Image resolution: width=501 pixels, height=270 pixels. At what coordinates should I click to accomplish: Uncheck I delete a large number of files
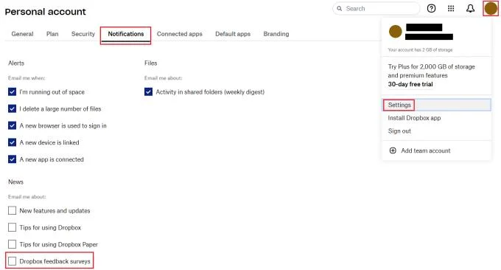pyautogui.click(x=12, y=108)
